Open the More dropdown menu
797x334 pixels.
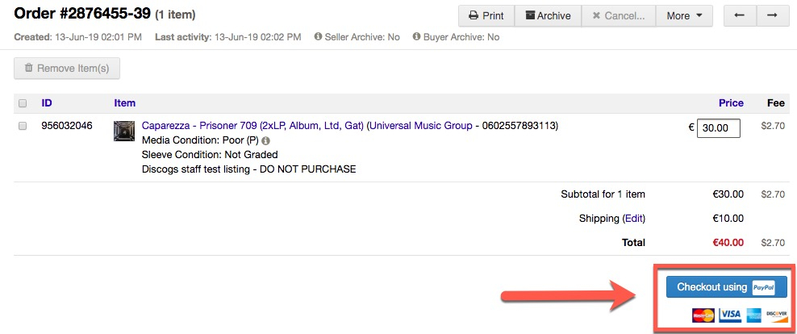[x=684, y=15]
